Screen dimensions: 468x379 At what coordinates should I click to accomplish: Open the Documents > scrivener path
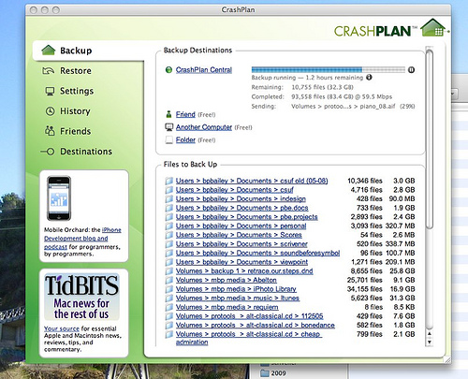click(241, 244)
